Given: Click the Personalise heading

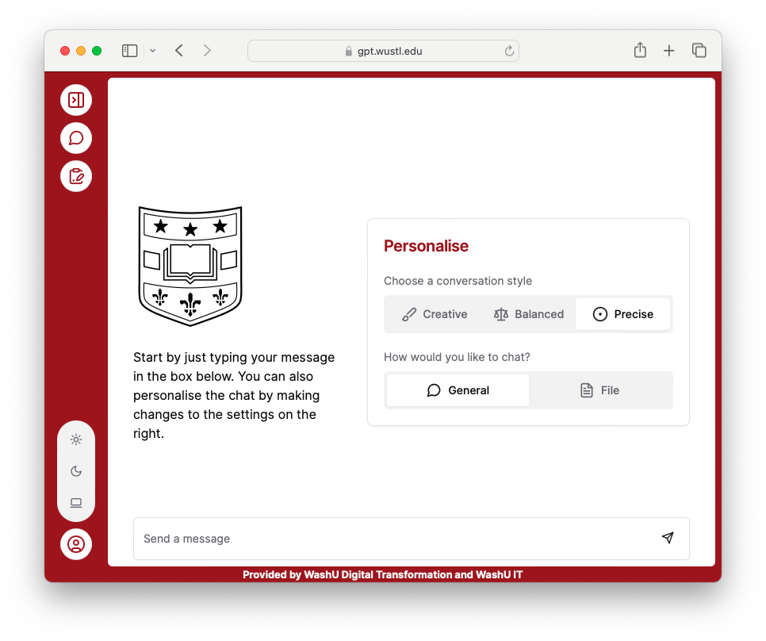Looking at the screenshot, I should tap(426, 246).
